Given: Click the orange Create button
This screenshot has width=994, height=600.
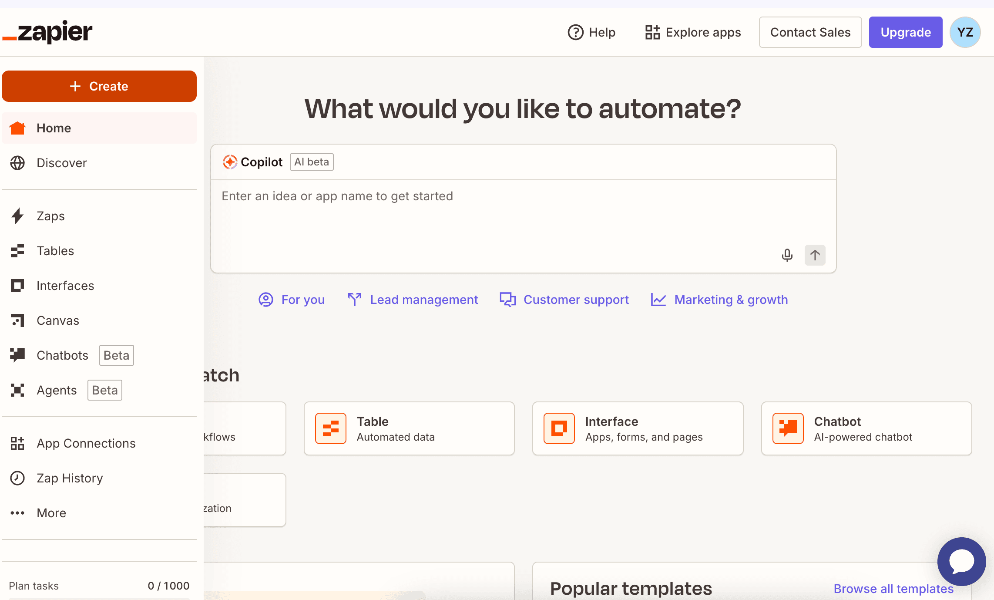Looking at the screenshot, I should click(99, 86).
